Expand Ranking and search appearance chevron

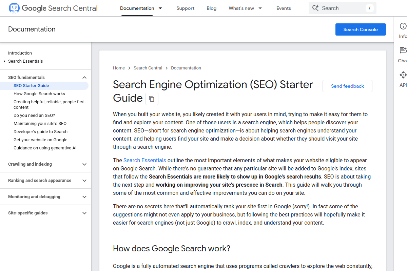point(84,181)
